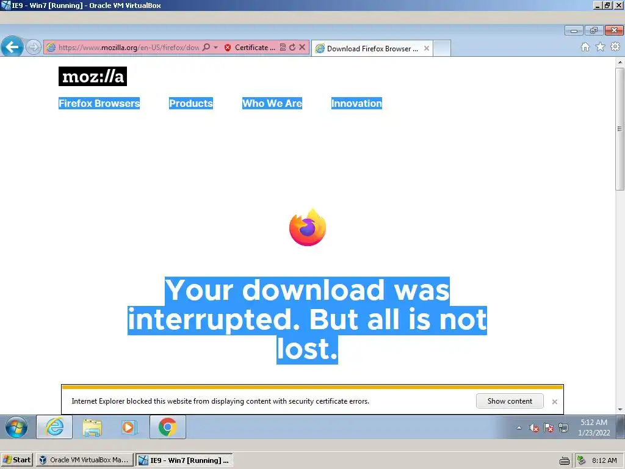625x469 pixels.
Task: Launch Google Chrome from the taskbar
Action: 167,427
